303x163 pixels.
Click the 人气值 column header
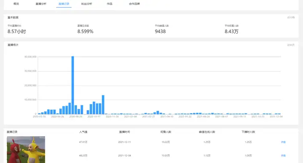tap(83, 132)
